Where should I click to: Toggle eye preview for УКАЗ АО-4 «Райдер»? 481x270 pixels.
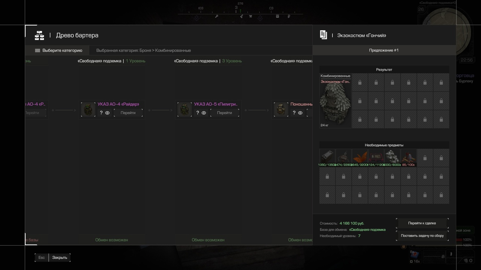point(107,112)
